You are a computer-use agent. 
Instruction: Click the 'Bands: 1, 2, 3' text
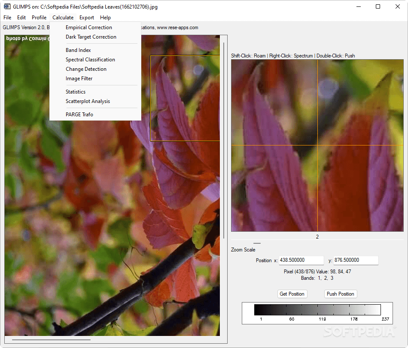[317, 278]
